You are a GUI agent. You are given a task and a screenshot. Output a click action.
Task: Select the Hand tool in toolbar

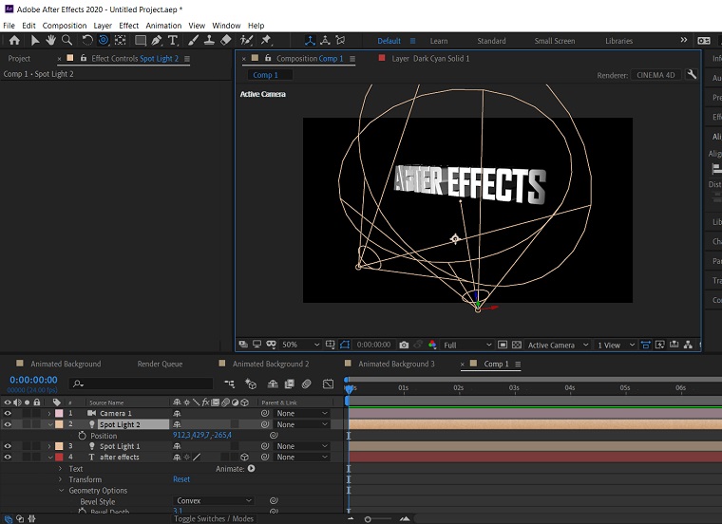point(50,41)
